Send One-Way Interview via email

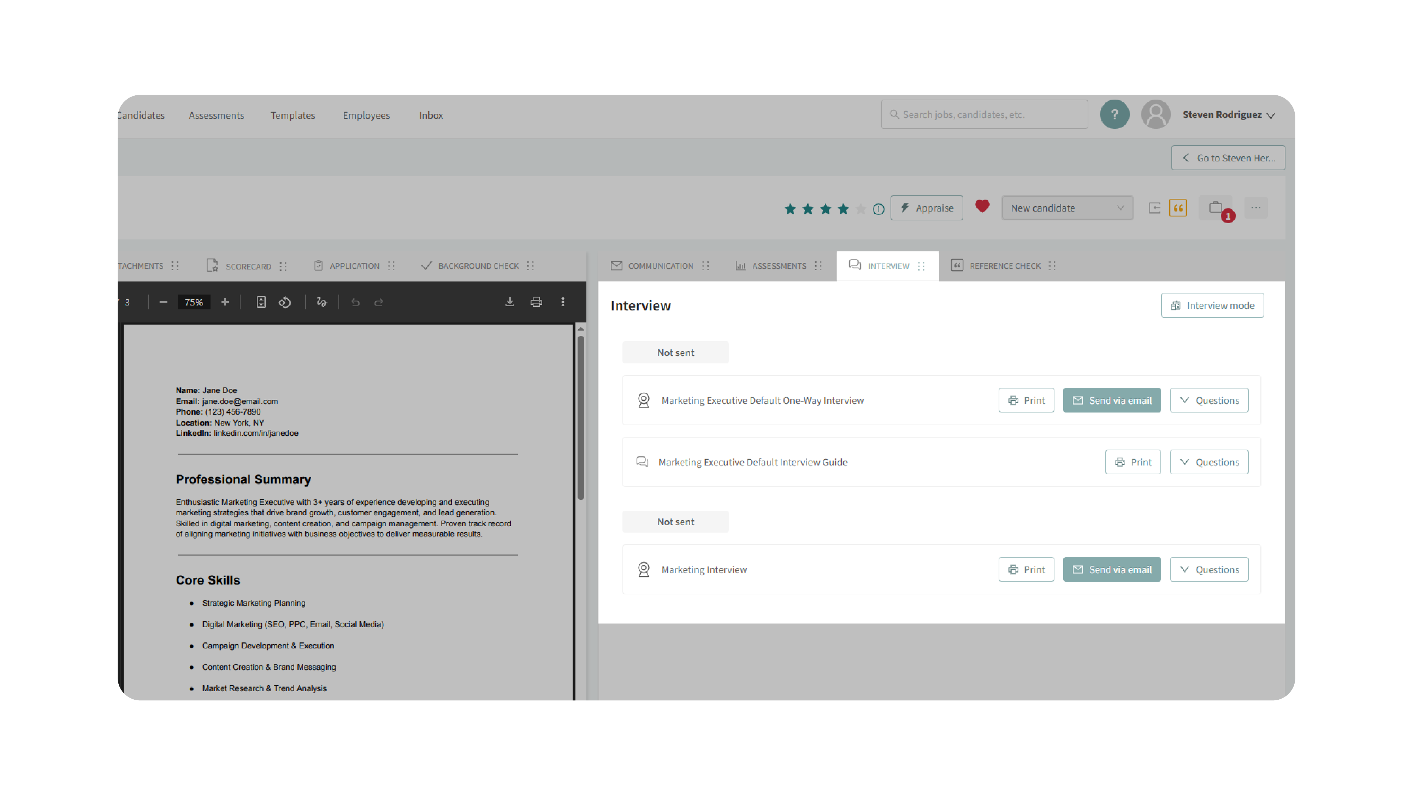pos(1112,400)
